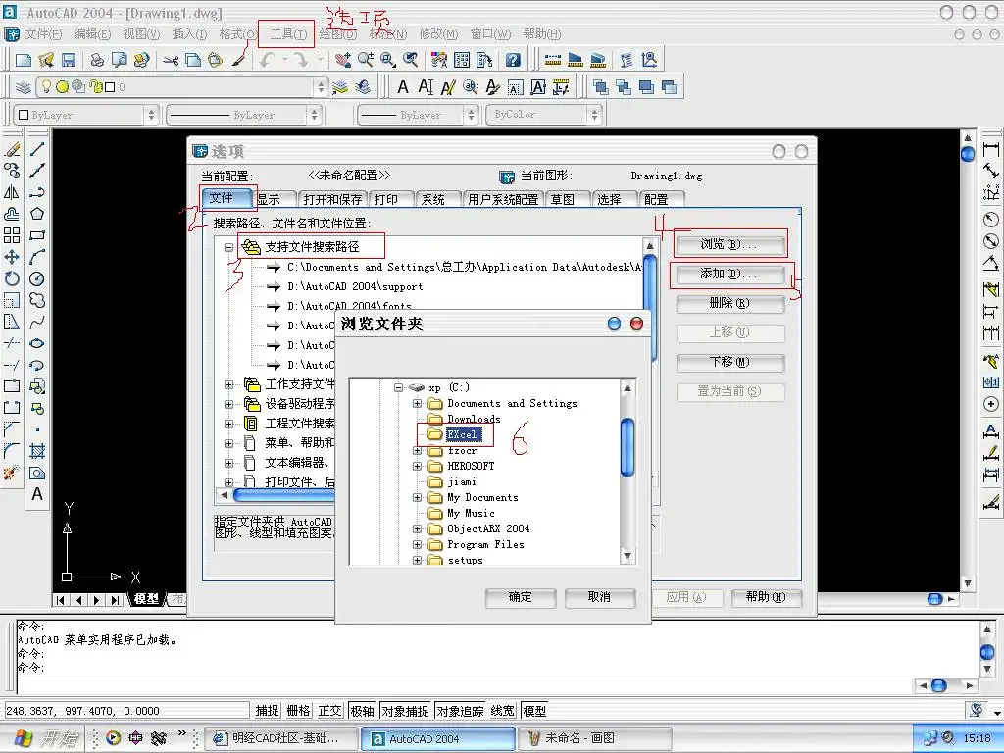The image size is (1004, 753).
Task: Click the 添加(D)... button
Action: (x=729, y=275)
